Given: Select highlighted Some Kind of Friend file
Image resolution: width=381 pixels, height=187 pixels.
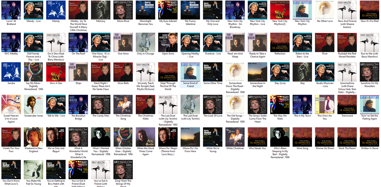Looking at the screenshot, I should (x=190, y=75).
